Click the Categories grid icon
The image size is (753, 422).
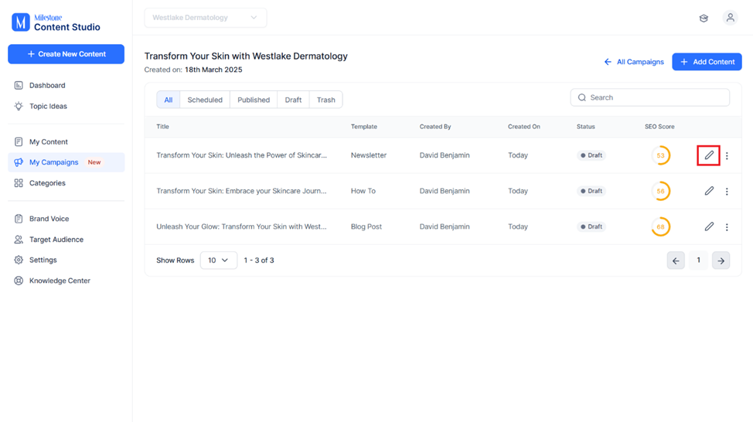tap(19, 183)
